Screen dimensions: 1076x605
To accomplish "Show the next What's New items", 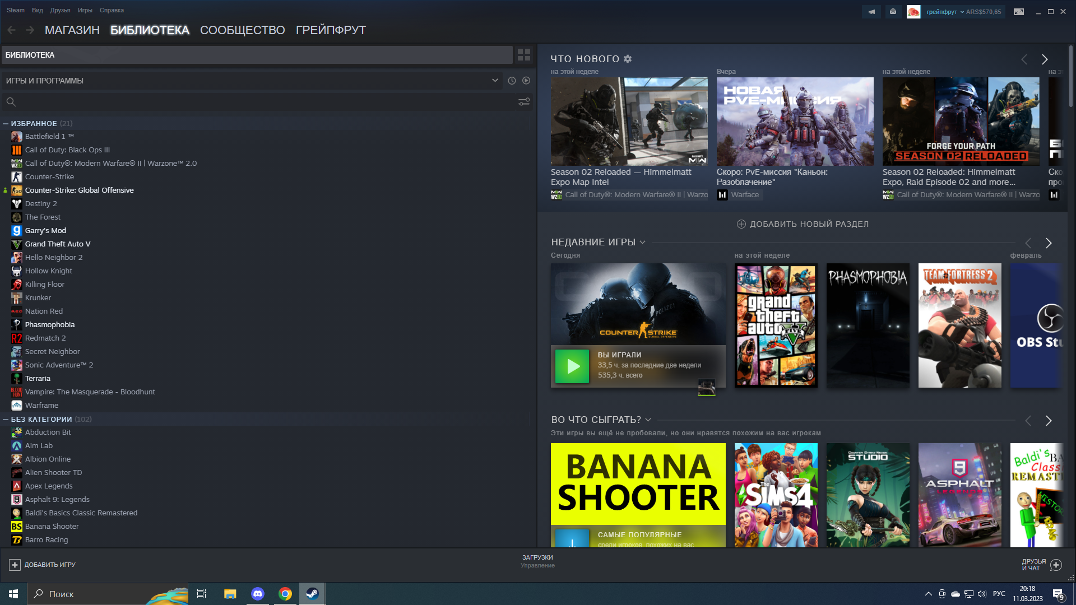I will 1045,59.
